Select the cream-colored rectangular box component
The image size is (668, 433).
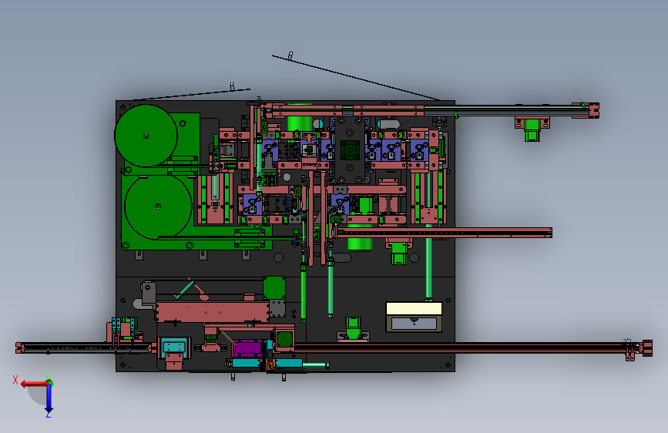[414, 308]
